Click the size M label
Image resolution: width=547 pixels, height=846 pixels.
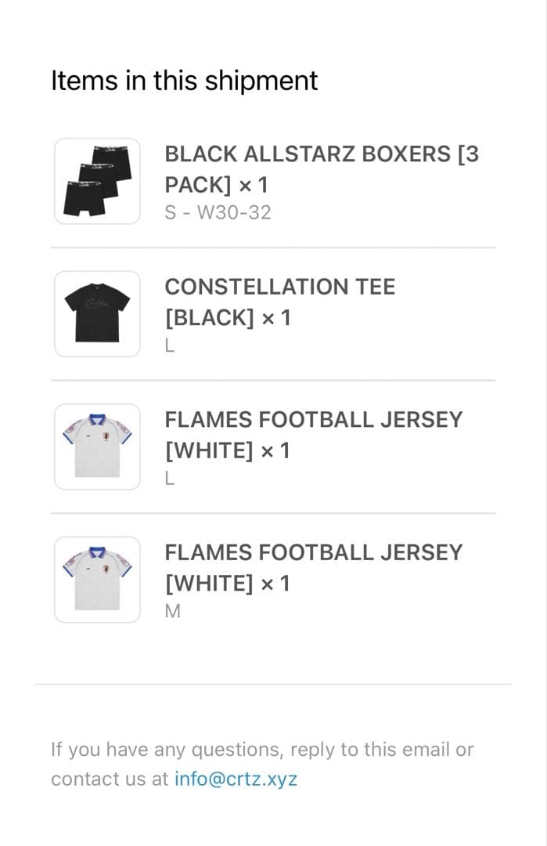pos(172,611)
